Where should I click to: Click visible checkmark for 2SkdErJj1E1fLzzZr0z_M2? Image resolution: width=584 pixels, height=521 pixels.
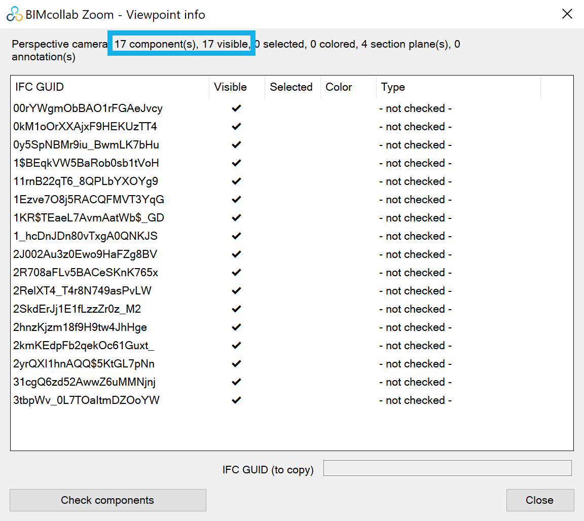[x=237, y=309]
